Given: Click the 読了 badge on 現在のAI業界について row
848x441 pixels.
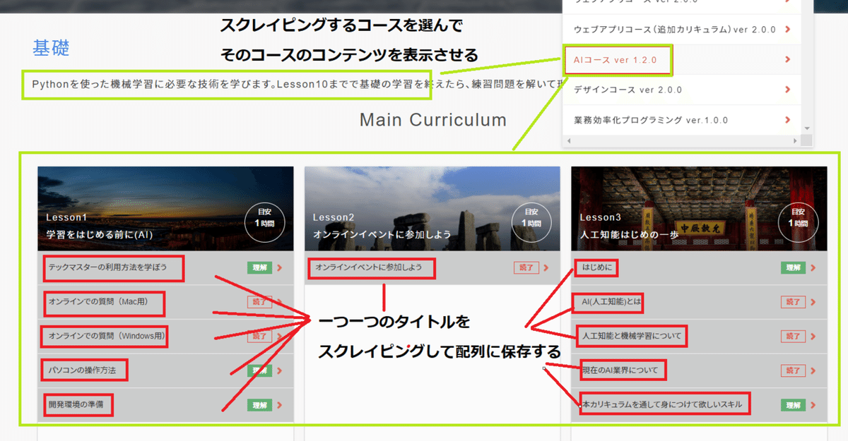Looking at the screenshot, I should (793, 370).
